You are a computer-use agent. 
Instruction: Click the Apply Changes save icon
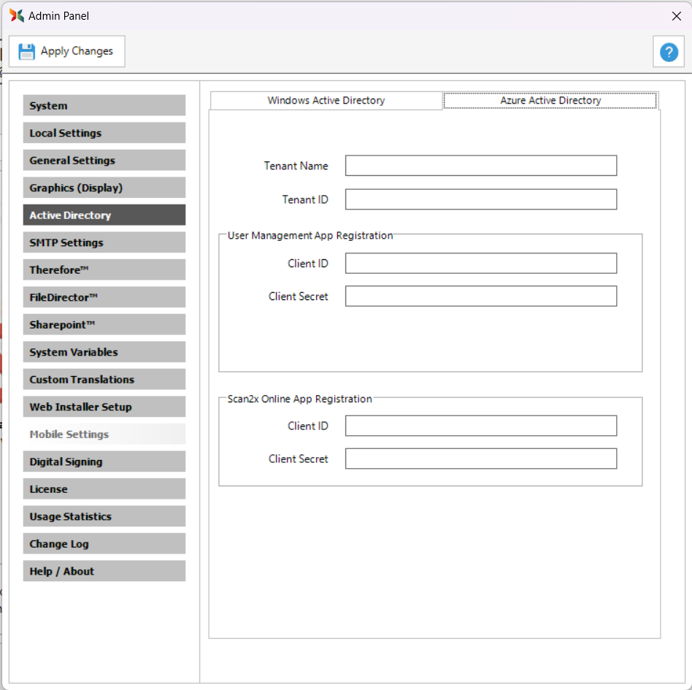tap(27, 51)
